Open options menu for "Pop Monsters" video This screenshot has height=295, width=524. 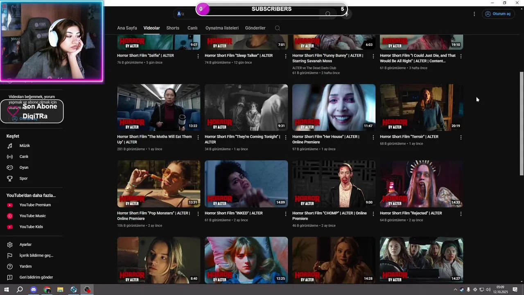[198, 214]
